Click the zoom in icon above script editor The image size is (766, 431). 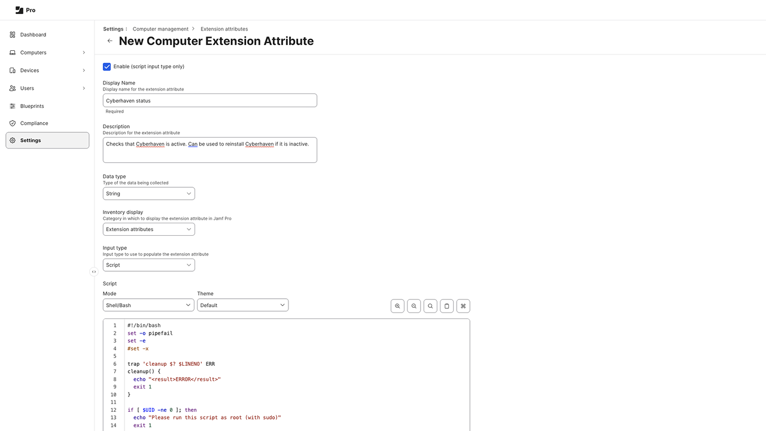[x=397, y=306]
